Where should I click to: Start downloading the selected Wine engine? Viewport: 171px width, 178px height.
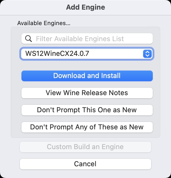[x=87, y=76]
